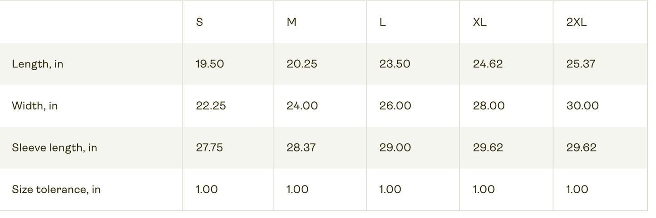Click the 26.00 width value for L
The width and height of the screenshot is (656, 218).
395,106
